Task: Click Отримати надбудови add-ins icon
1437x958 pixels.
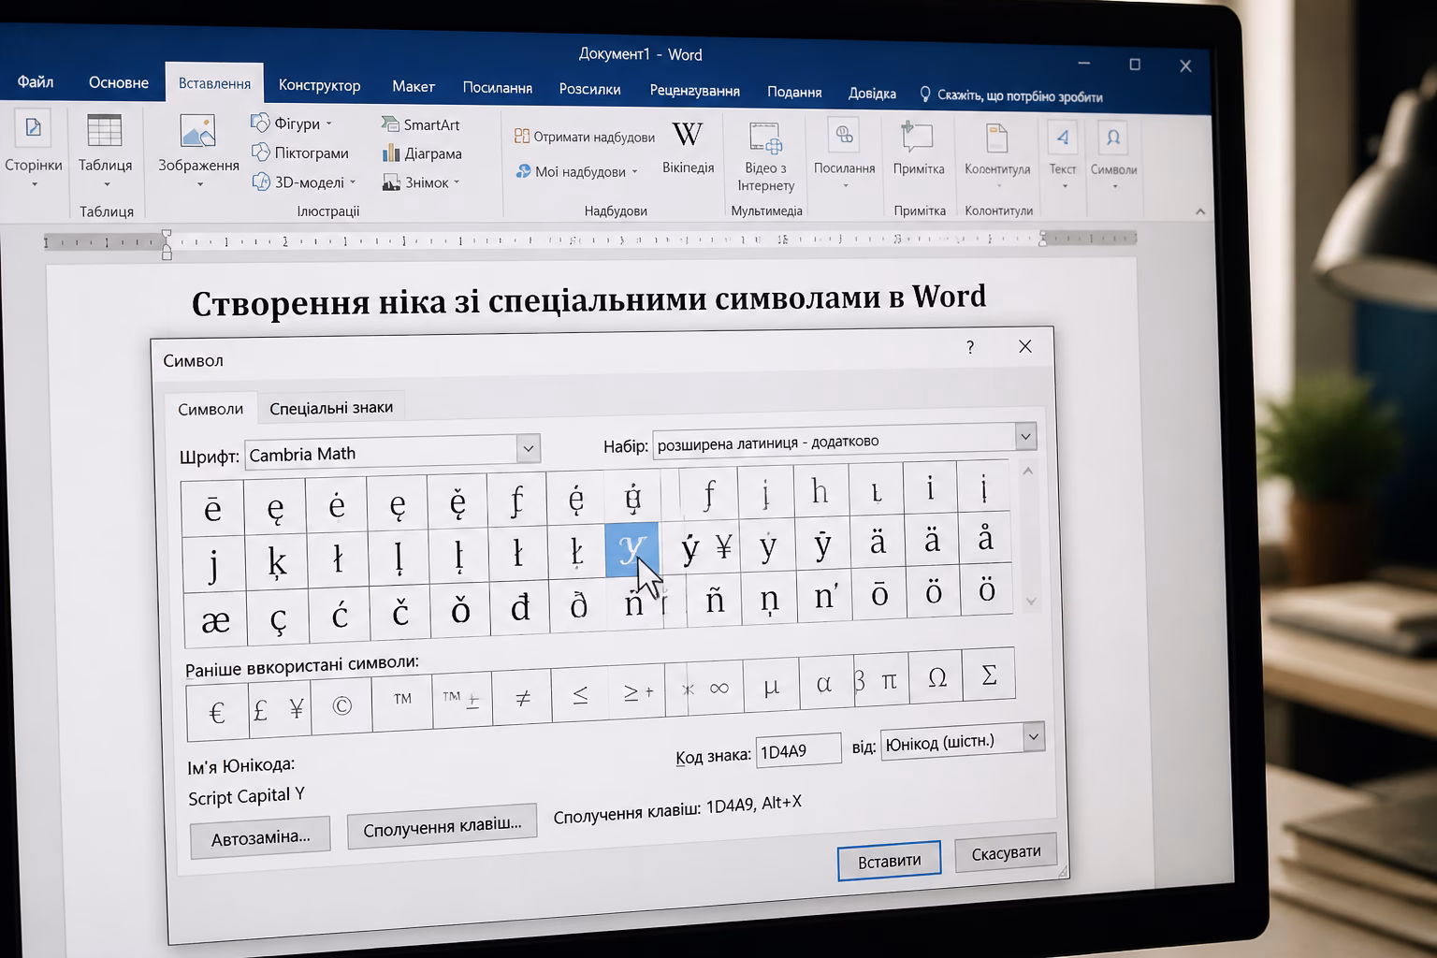Action: [522, 137]
